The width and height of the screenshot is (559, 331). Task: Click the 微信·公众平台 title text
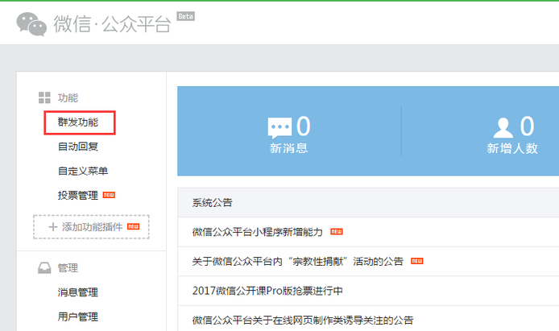click(x=112, y=24)
